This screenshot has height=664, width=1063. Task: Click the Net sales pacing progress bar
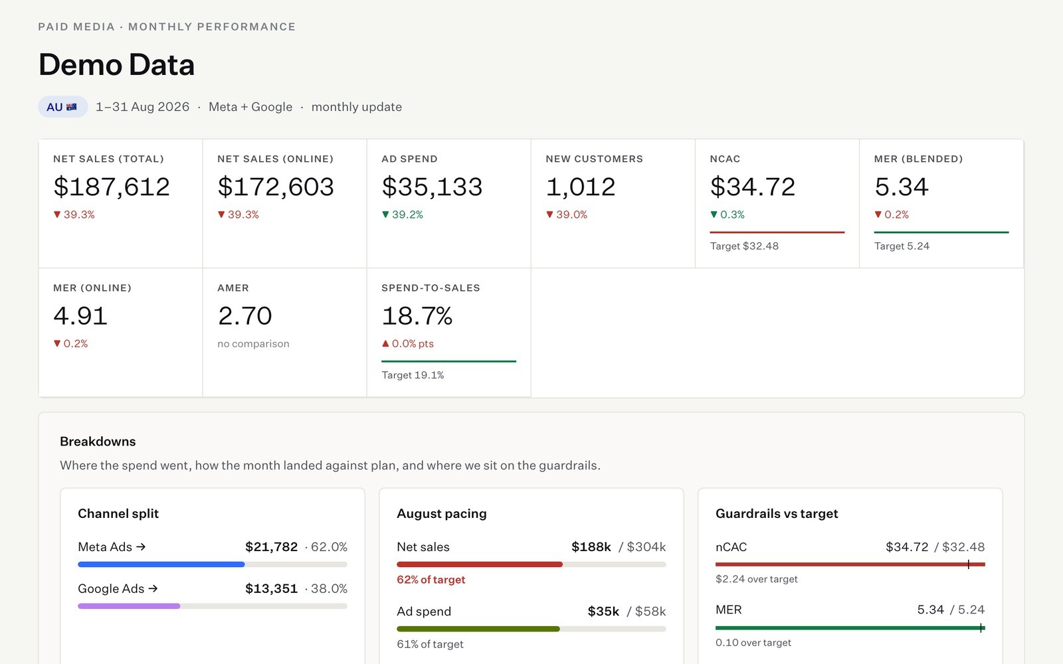pyautogui.click(x=531, y=564)
